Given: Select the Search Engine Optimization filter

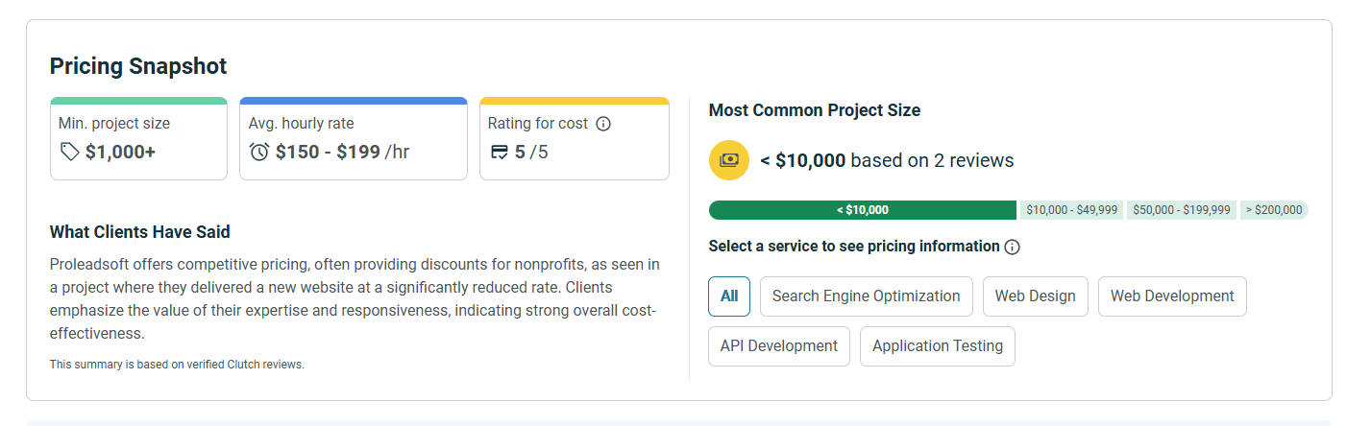Looking at the screenshot, I should (x=866, y=296).
